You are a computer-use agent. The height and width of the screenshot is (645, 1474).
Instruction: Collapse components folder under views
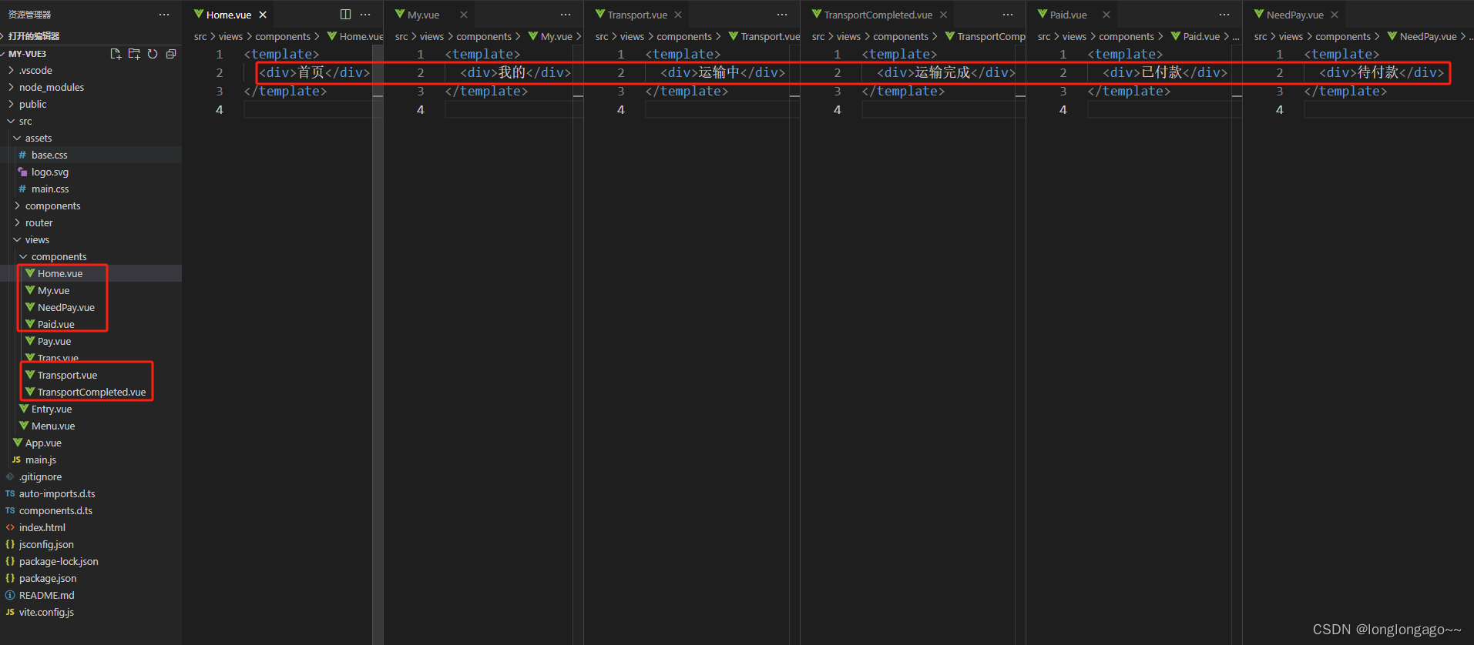tap(91, 256)
